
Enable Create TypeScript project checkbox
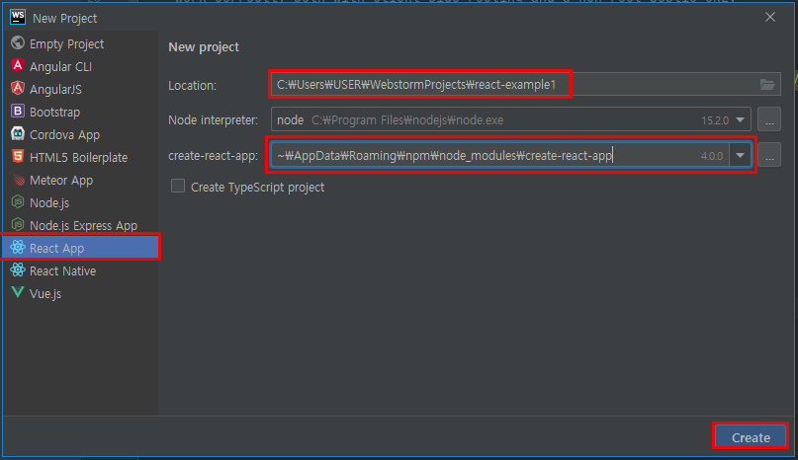point(178,186)
